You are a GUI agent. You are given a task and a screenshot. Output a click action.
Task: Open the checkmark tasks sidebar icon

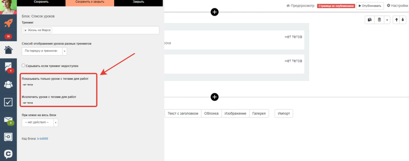click(8, 102)
